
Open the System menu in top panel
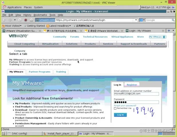coord(38,7)
